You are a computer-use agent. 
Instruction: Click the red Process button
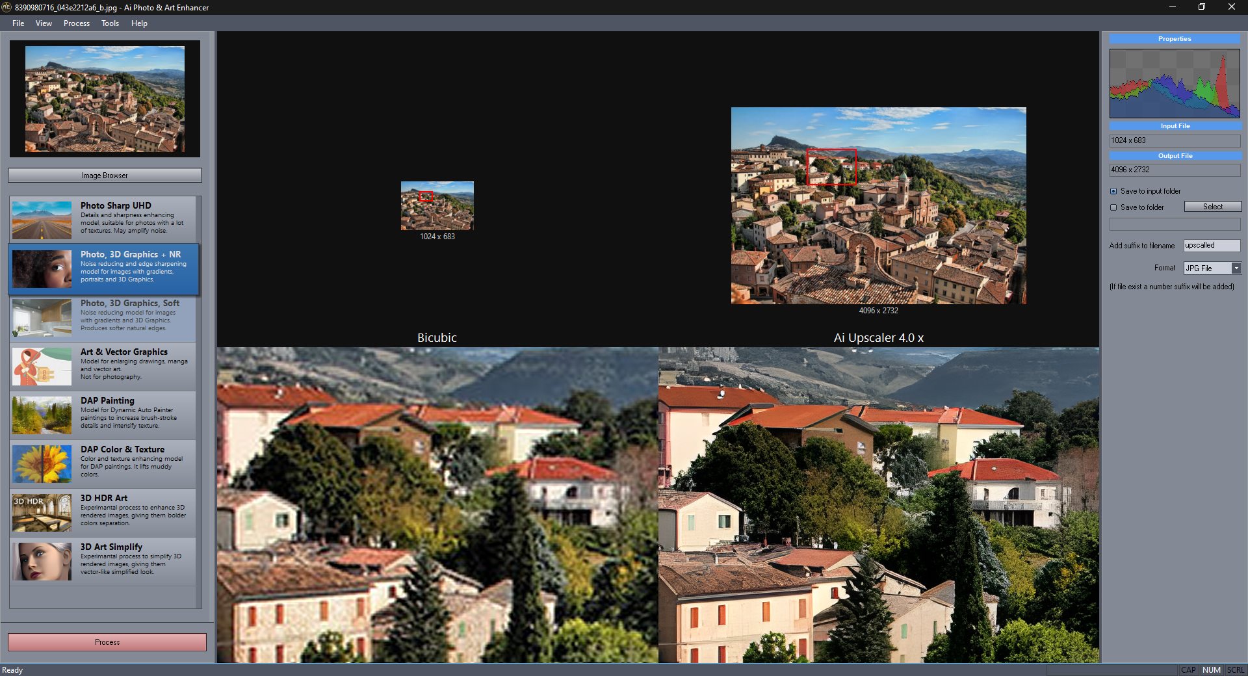(x=107, y=642)
